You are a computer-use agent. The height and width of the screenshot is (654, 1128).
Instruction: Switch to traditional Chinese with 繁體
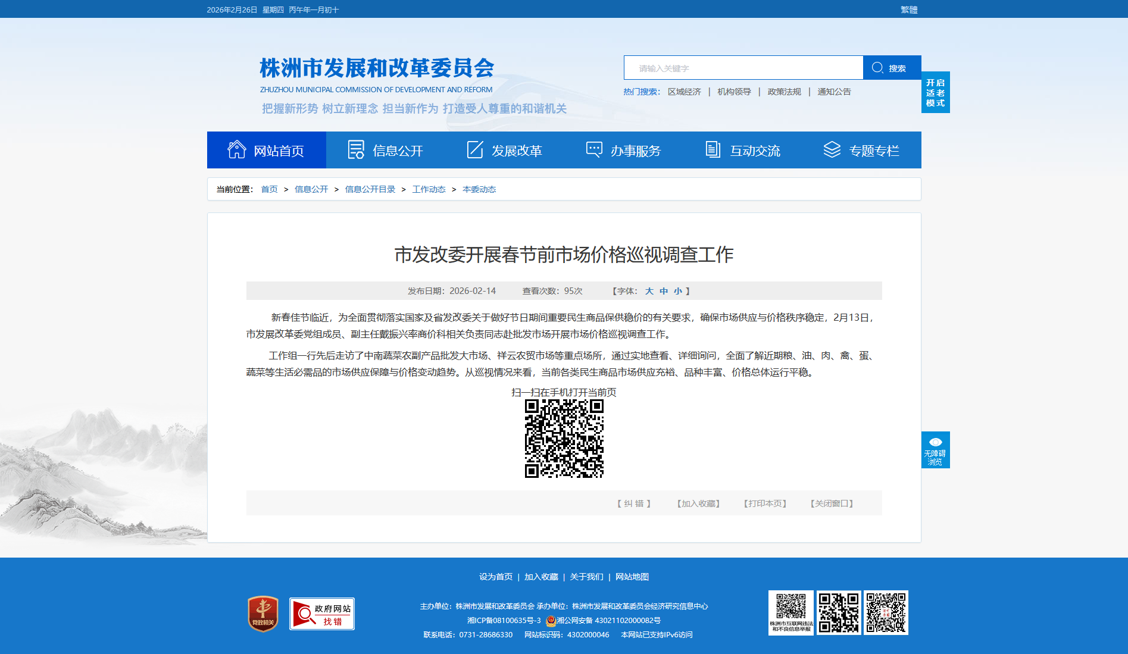tap(908, 10)
